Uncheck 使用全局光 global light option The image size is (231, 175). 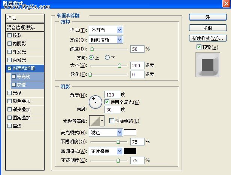[x=107, y=102]
